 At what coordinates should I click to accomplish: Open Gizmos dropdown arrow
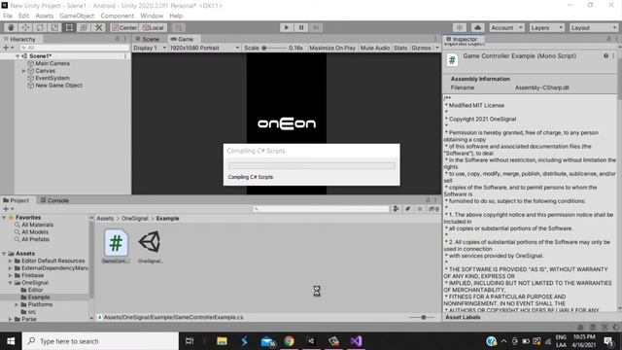(436, 48)
